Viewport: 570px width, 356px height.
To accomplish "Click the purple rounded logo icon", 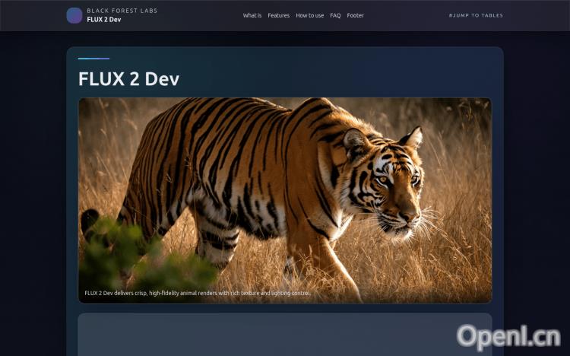I will point(74,15).
